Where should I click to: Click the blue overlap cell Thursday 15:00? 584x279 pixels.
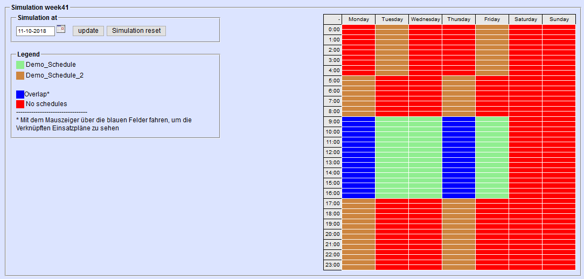pos(459,183)
